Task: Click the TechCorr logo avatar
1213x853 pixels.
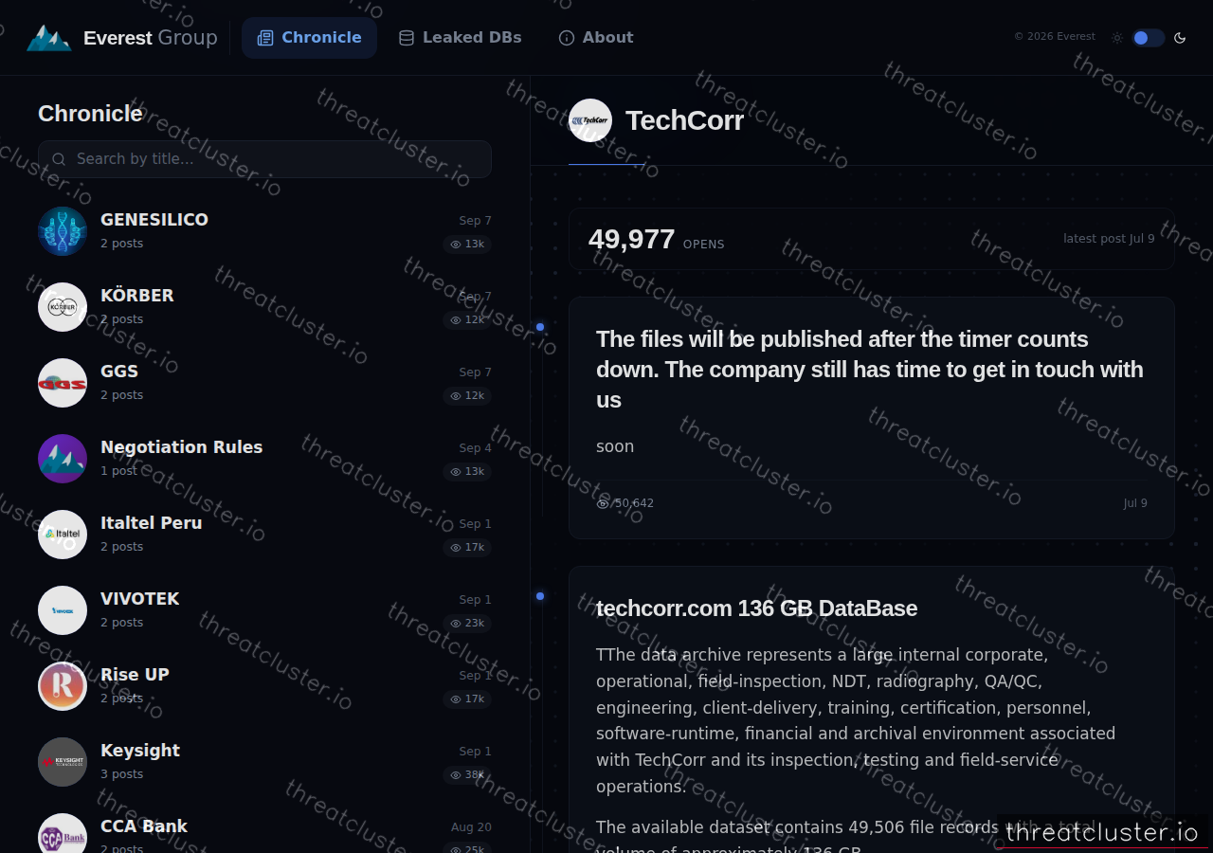Action: [x=590, y=120]
